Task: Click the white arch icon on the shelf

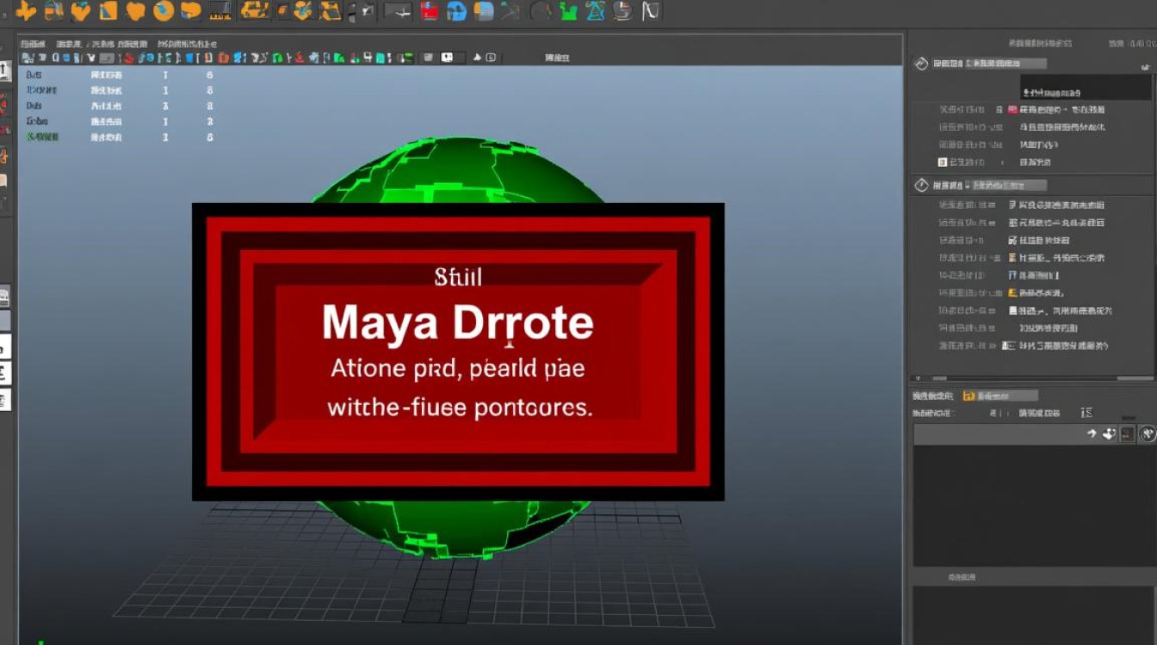Action: pyautogui.click(x=652, y=11)
